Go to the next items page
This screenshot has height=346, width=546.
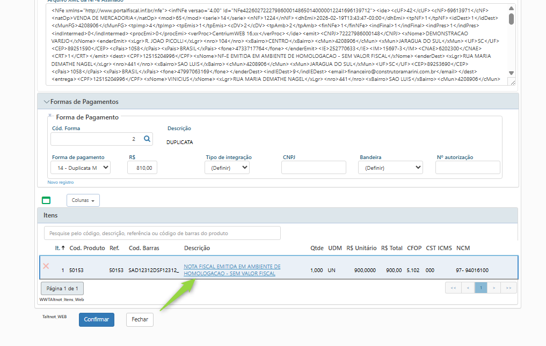coord(494,288)
